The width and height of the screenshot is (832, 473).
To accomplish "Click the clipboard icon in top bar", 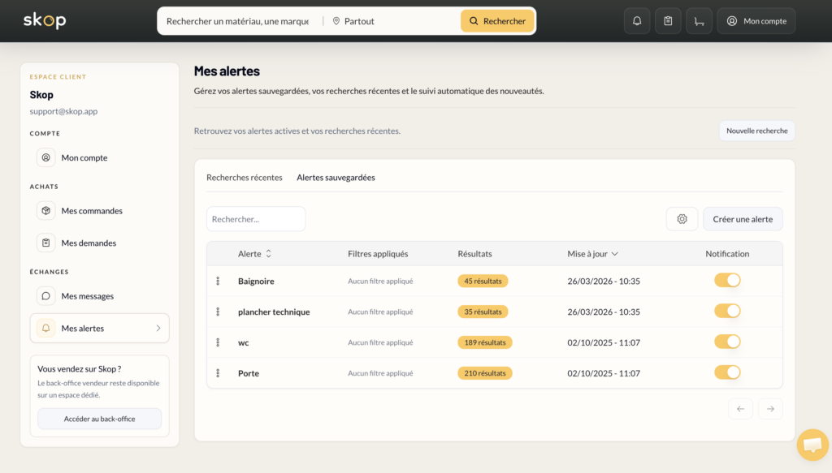I will pos(668,20).
